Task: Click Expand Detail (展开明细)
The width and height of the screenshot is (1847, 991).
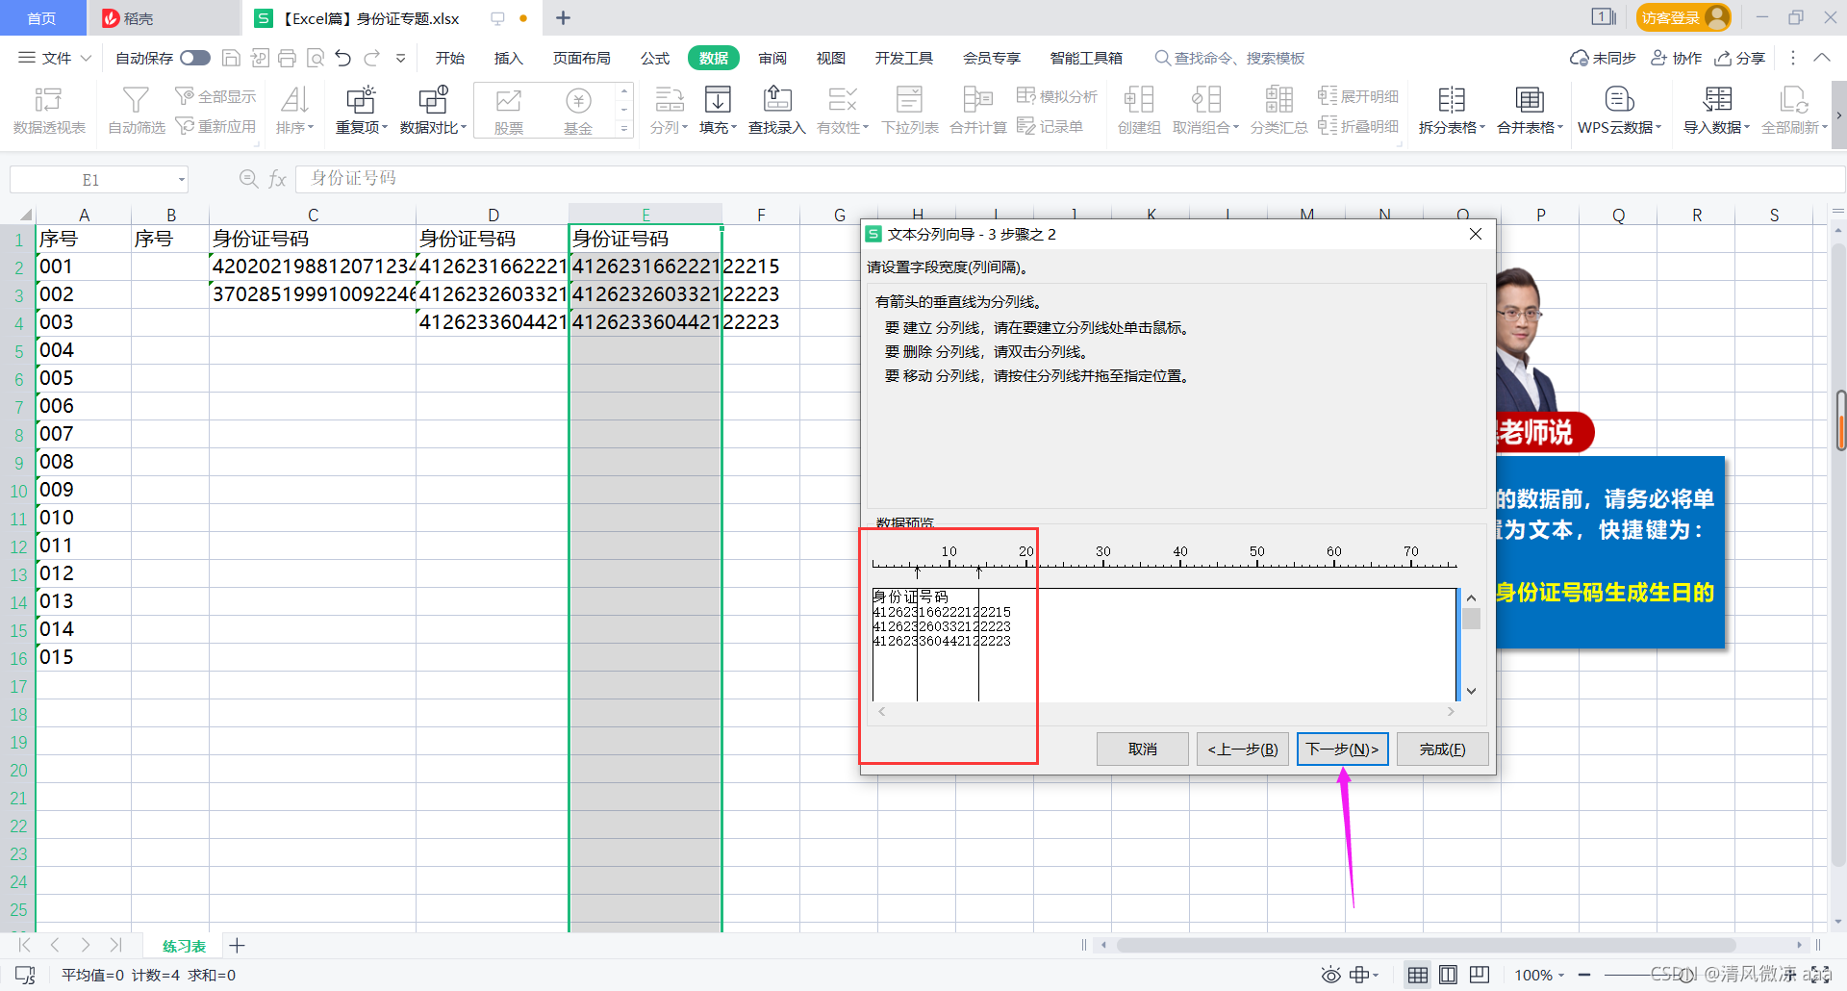Action: pyautogui.click(x=1358, y=96)
